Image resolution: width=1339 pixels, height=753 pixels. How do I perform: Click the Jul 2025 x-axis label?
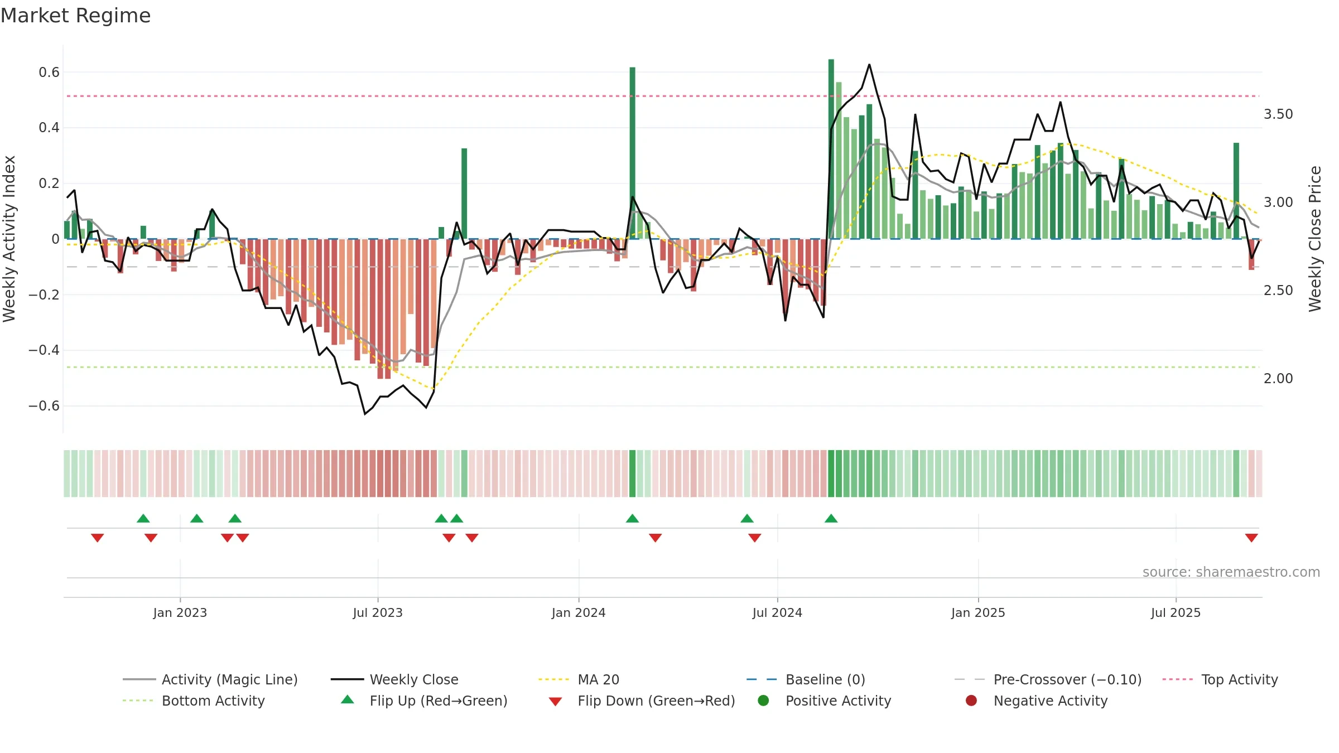pos(1176,612)
